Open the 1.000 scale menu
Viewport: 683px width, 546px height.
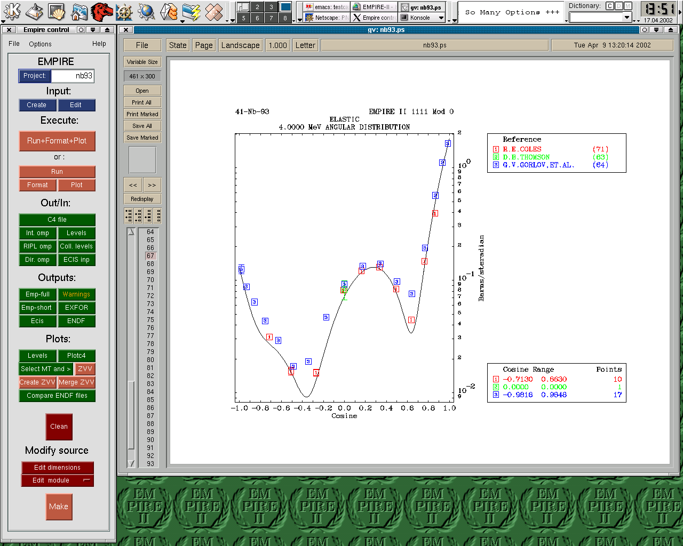277,45
